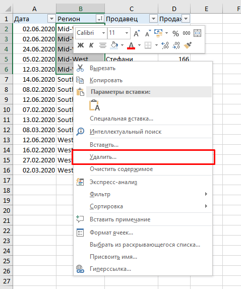
Task: Open the Дата column filter dropdown
Action: pyautogui.click(x=51, y=19)
